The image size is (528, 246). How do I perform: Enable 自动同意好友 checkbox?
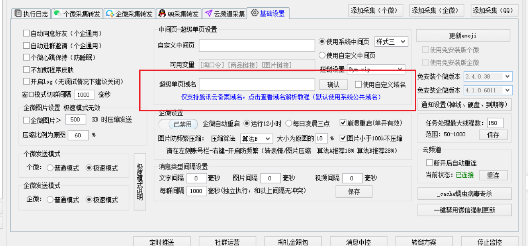pyautogui.click(x=26, y=34)
